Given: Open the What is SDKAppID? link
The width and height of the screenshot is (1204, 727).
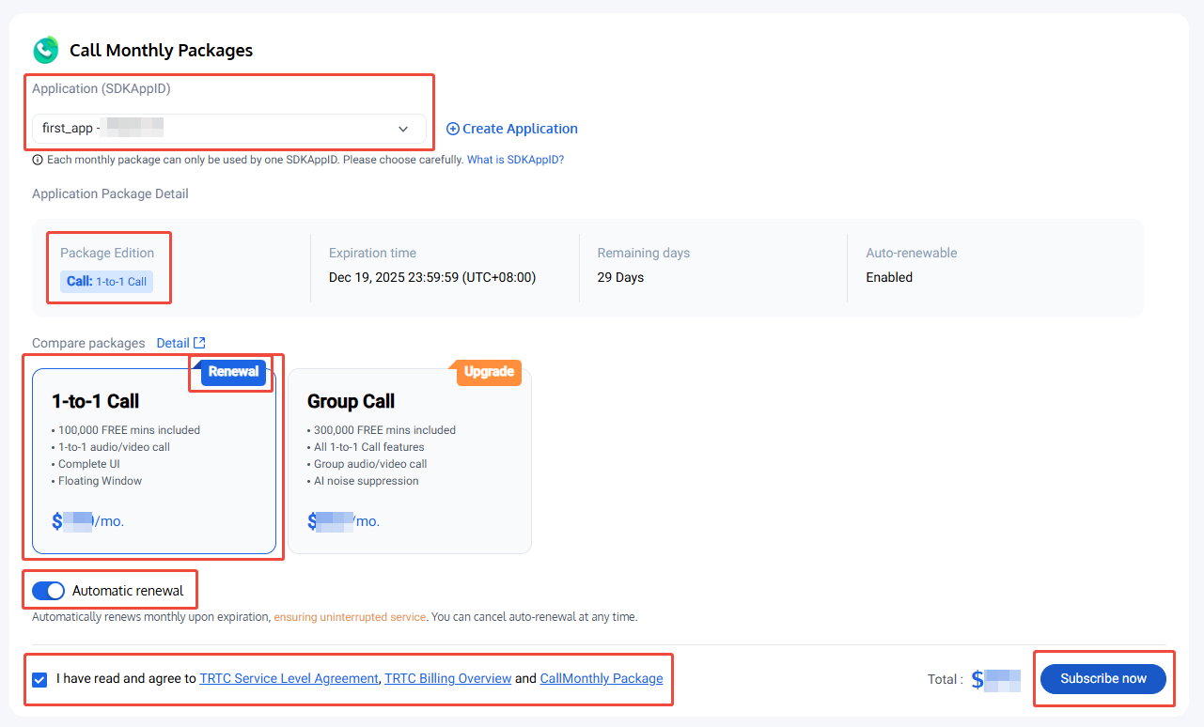Looking at the screenshot, I should coord(515,160).
